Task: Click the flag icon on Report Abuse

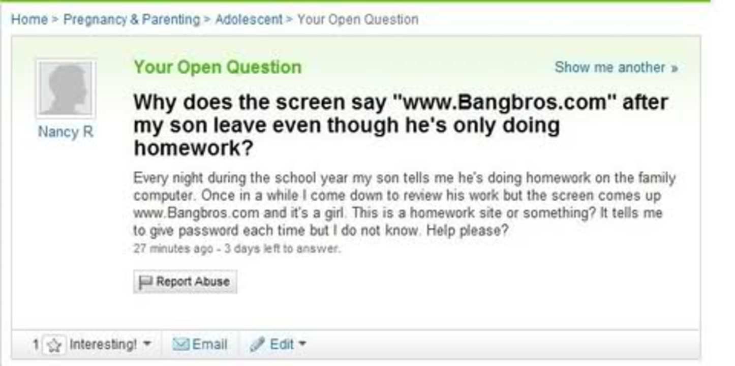Action: click(145, 282)
